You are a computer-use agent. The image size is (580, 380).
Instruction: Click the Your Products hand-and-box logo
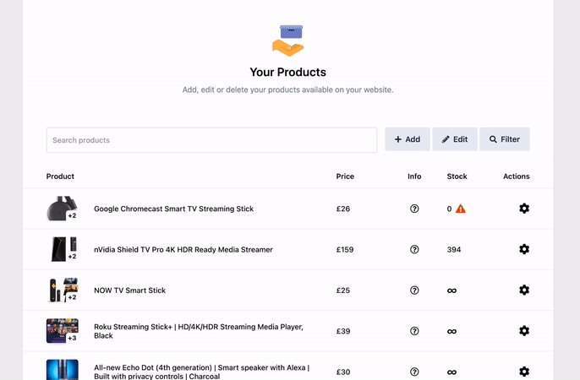(287, 41)
